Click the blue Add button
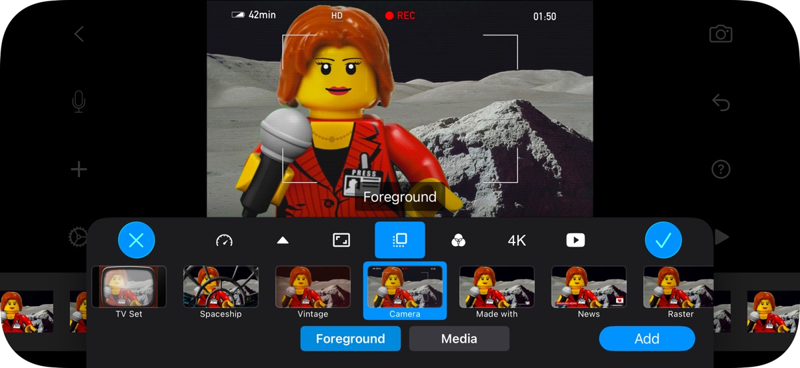800x368 pixels. pyautogui.click(x=646, y=339)
